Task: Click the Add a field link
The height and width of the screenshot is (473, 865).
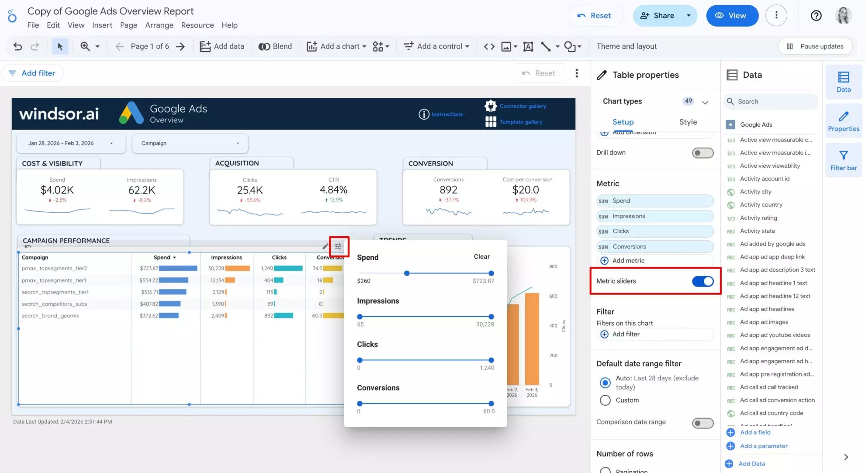Action: [754, 432]
